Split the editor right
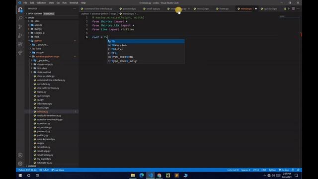 pos(294,9)
